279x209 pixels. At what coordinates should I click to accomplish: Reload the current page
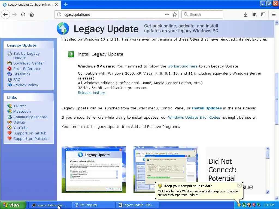23,14
